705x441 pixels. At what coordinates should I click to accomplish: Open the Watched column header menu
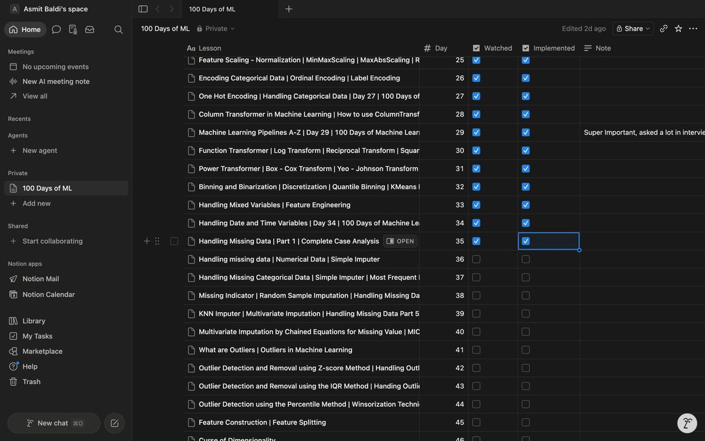coord(493,48)
